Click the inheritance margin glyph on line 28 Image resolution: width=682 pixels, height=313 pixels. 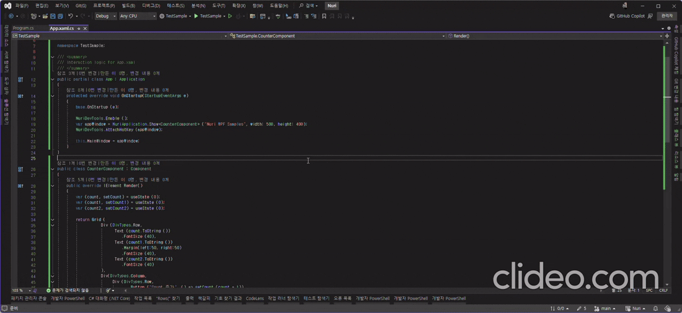(20, 185)
